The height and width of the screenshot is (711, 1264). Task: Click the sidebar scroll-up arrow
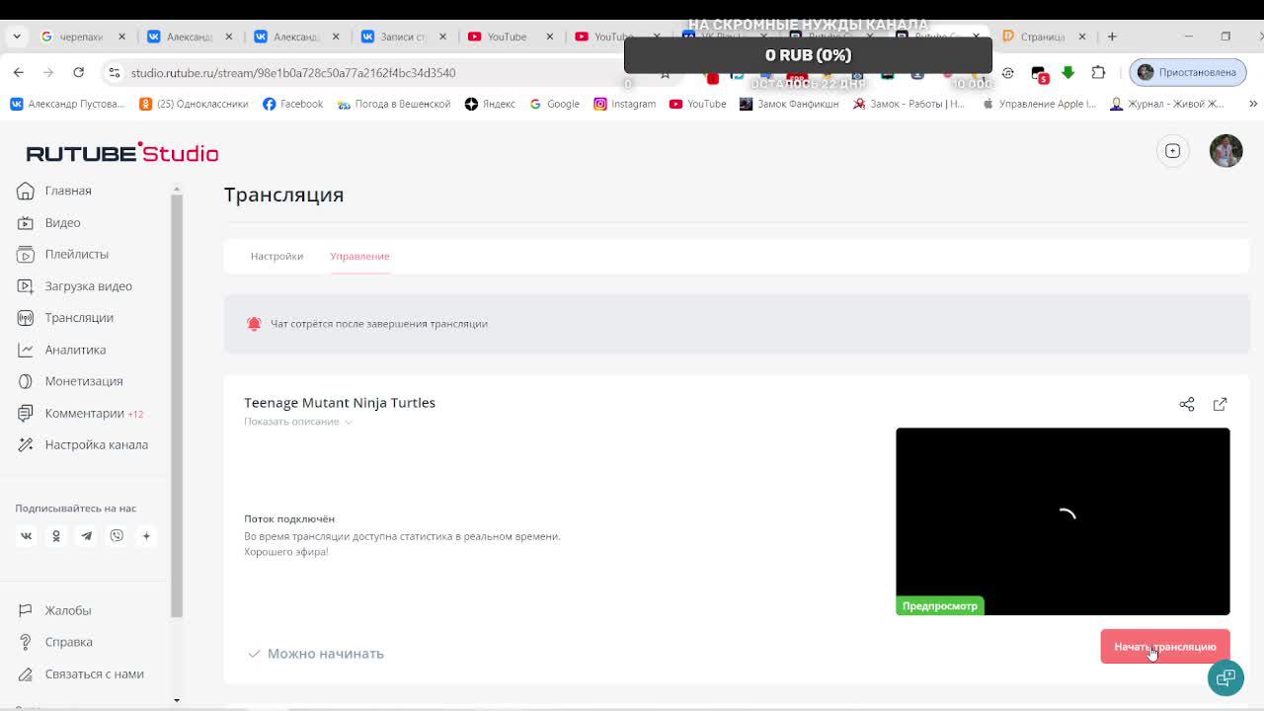[177, 189]
